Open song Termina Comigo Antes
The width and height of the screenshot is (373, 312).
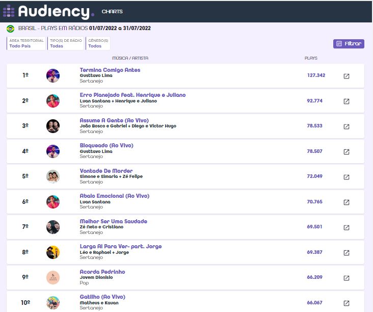[x=110, y=70]
